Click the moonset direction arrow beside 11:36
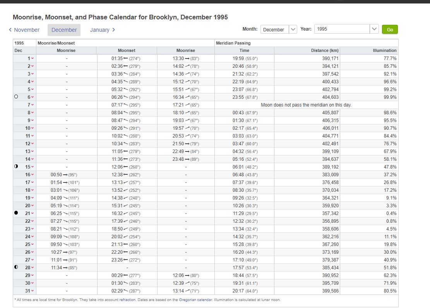430x308 pixels. point(126,159)
